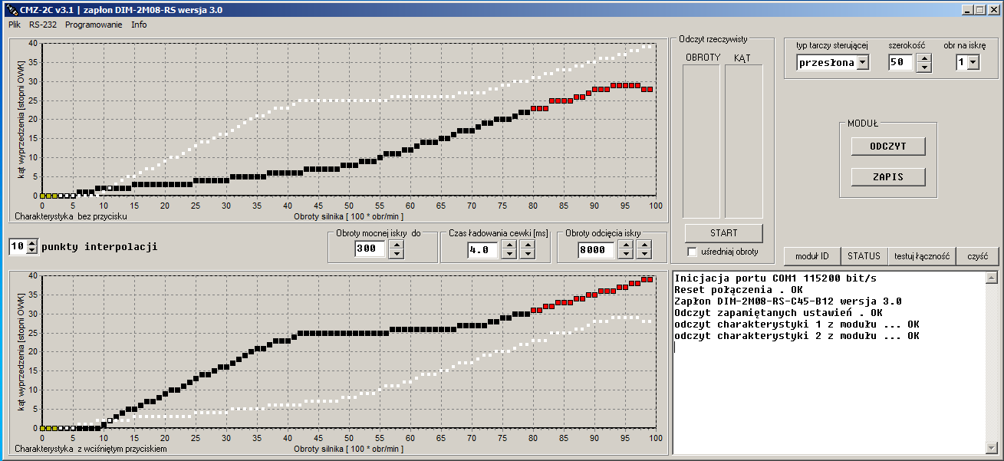
Task: Open the Plik menu
Action: tap(15, 25)
